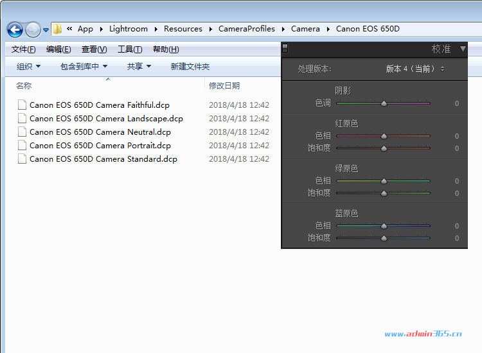Click the 蓝原色 饱和度 value field

tap(457, 238)
